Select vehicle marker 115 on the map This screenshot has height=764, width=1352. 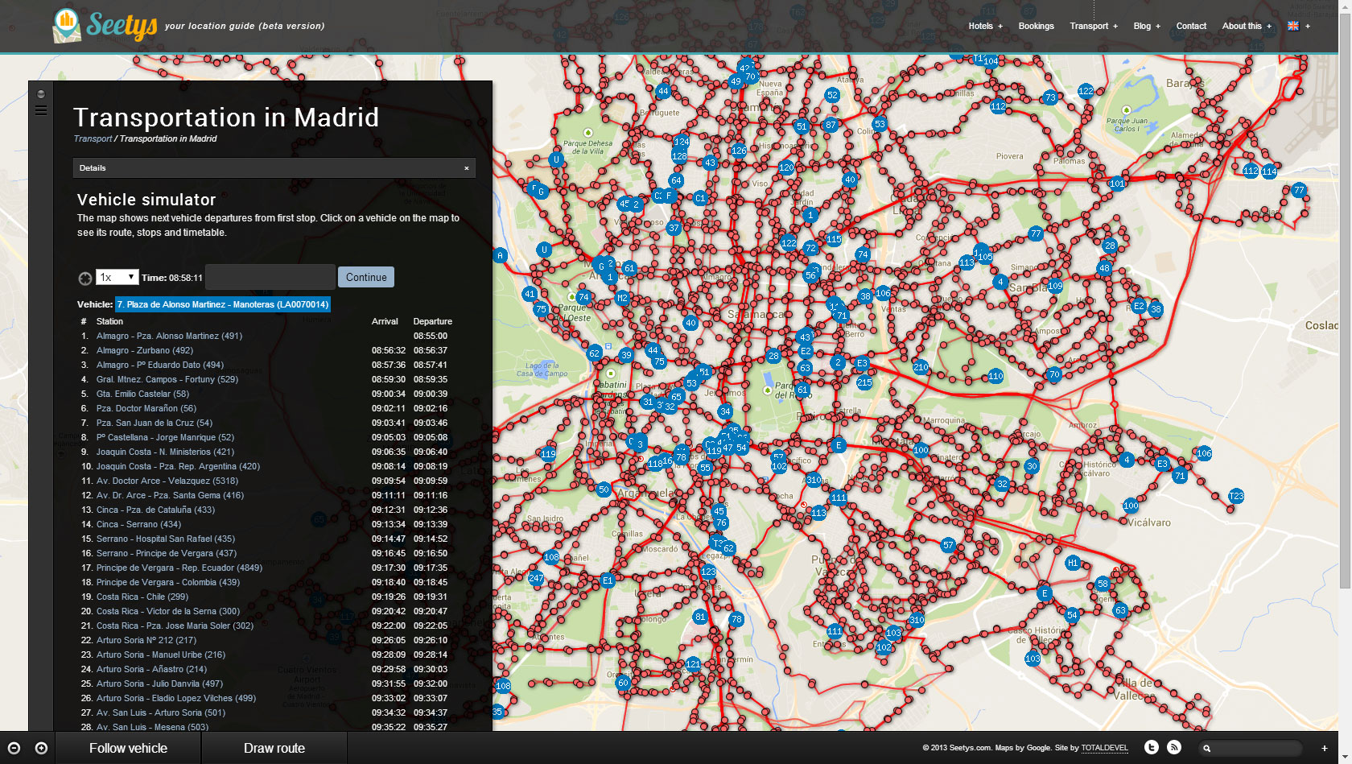tap(834, 239)
